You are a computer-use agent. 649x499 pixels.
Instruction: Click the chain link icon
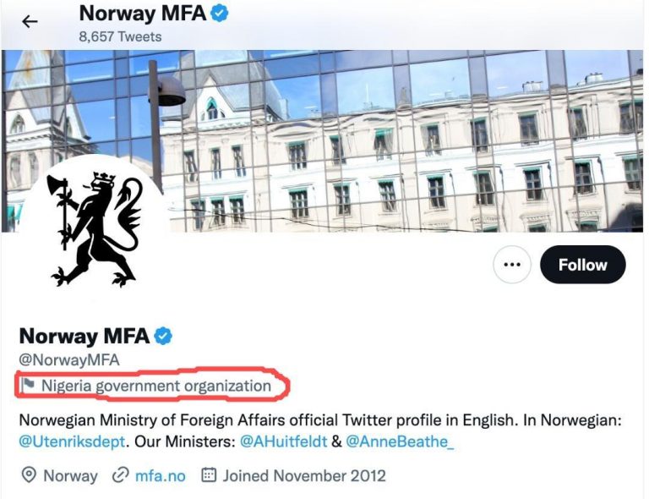click(121, 475)
